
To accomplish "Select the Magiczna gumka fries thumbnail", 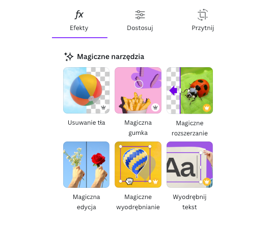I will [138, 90].
